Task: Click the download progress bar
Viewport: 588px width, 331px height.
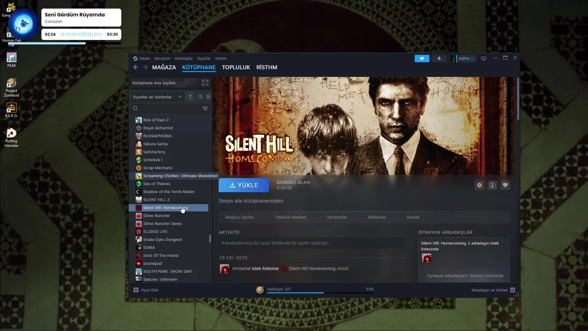Action: pos(321,292)
